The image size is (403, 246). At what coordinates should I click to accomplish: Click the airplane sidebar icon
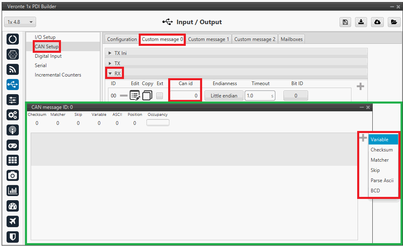coord(13,221)
